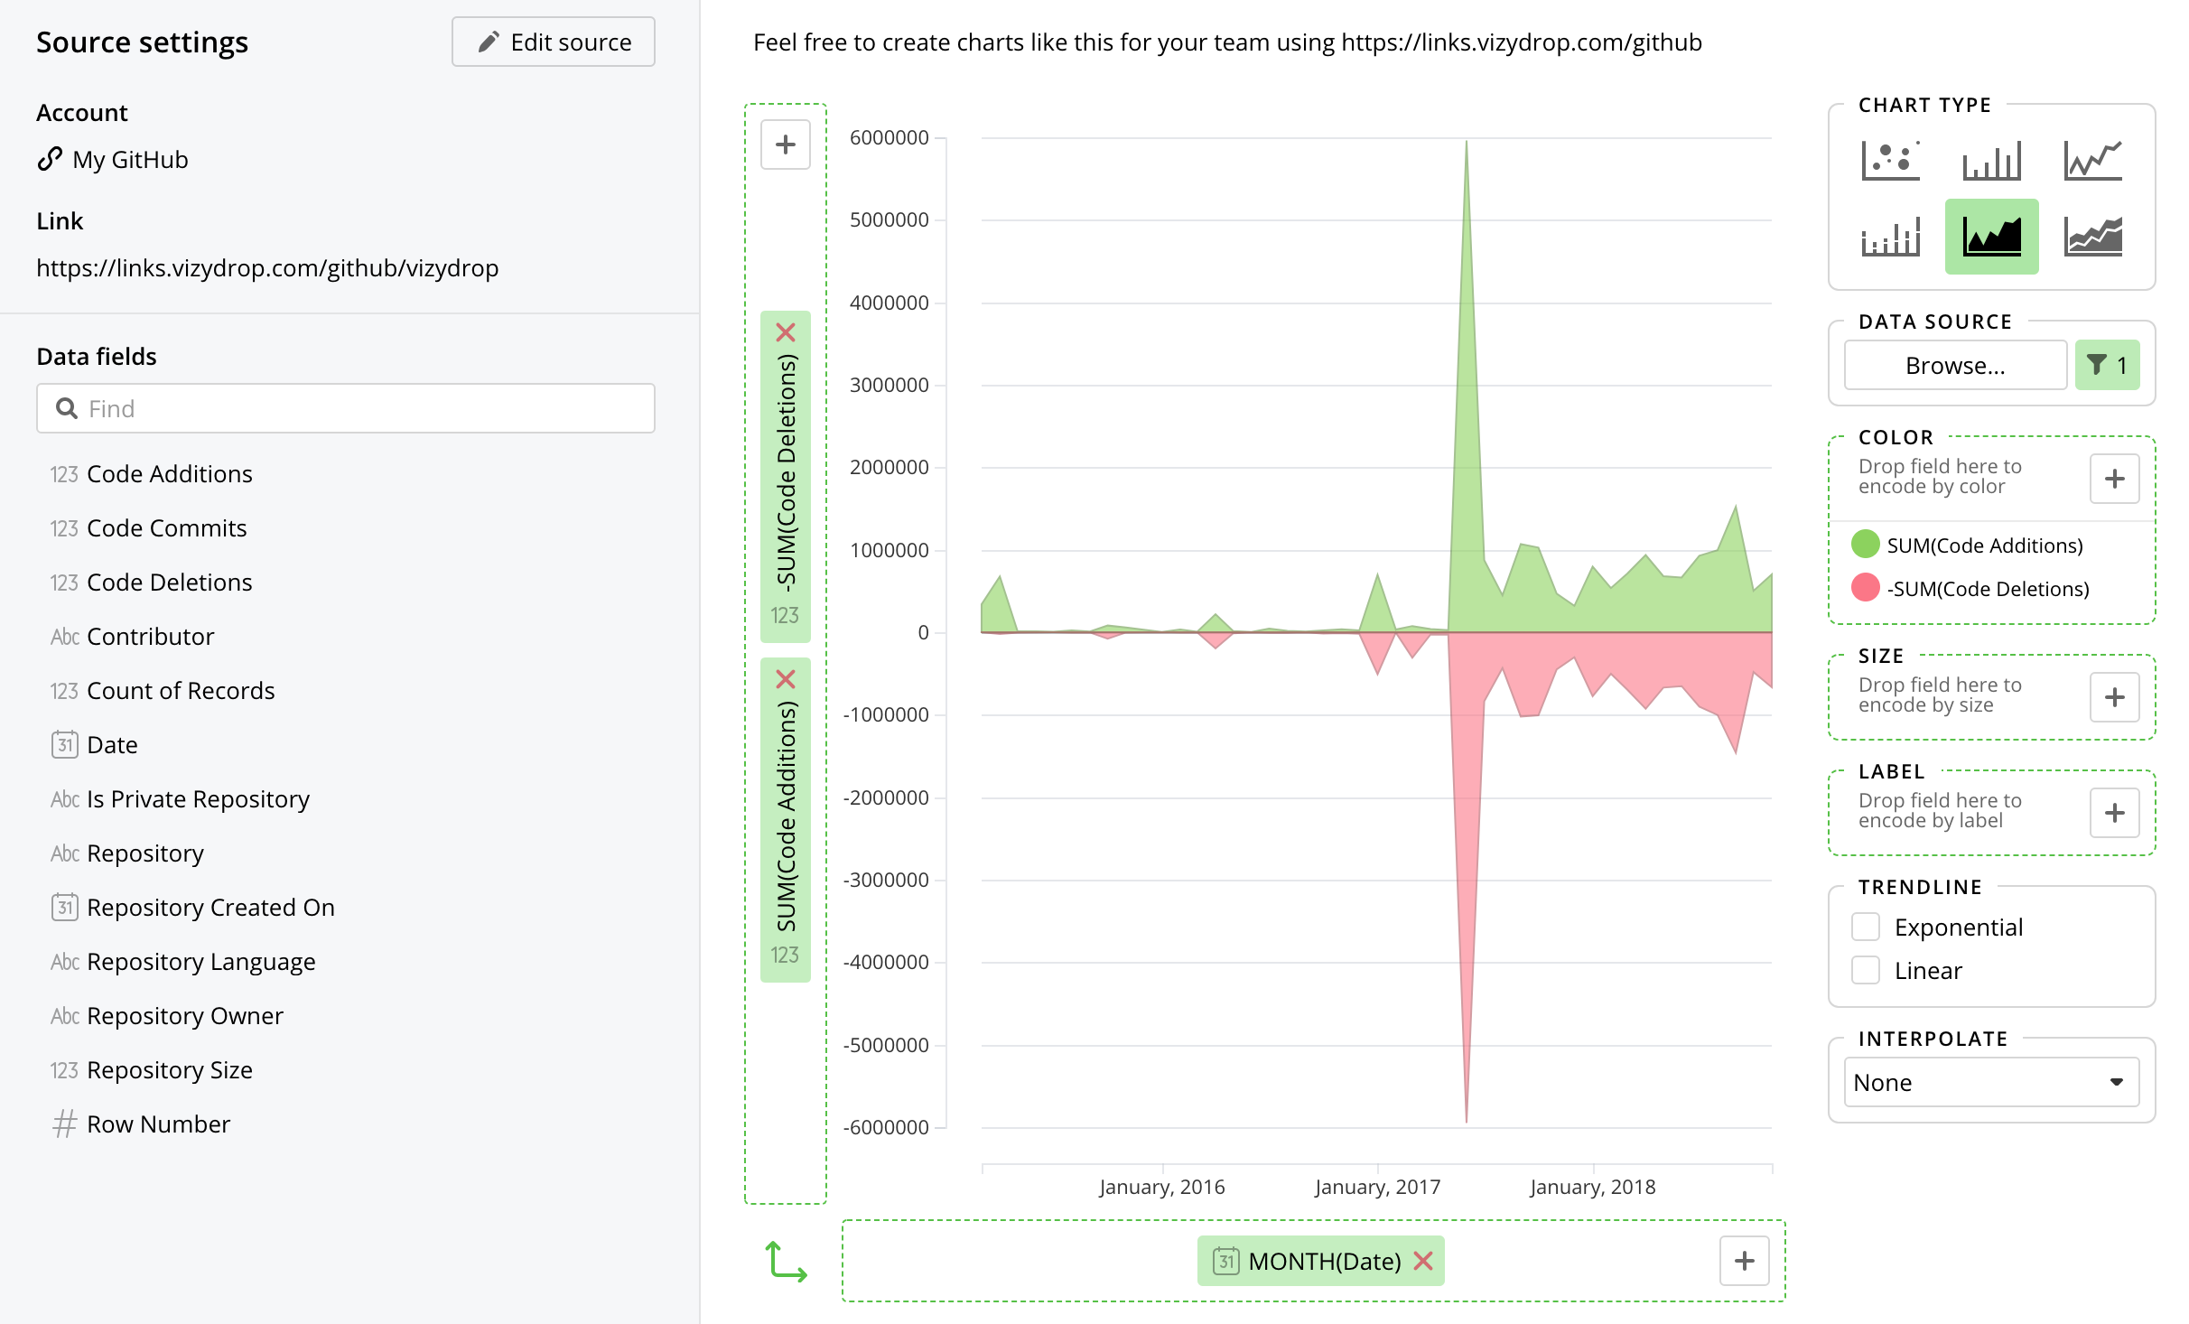The image size is (2189, 1324).
Task: Remove MONTH(Date) from the X axis
Action: (x=1424, y=1261)
